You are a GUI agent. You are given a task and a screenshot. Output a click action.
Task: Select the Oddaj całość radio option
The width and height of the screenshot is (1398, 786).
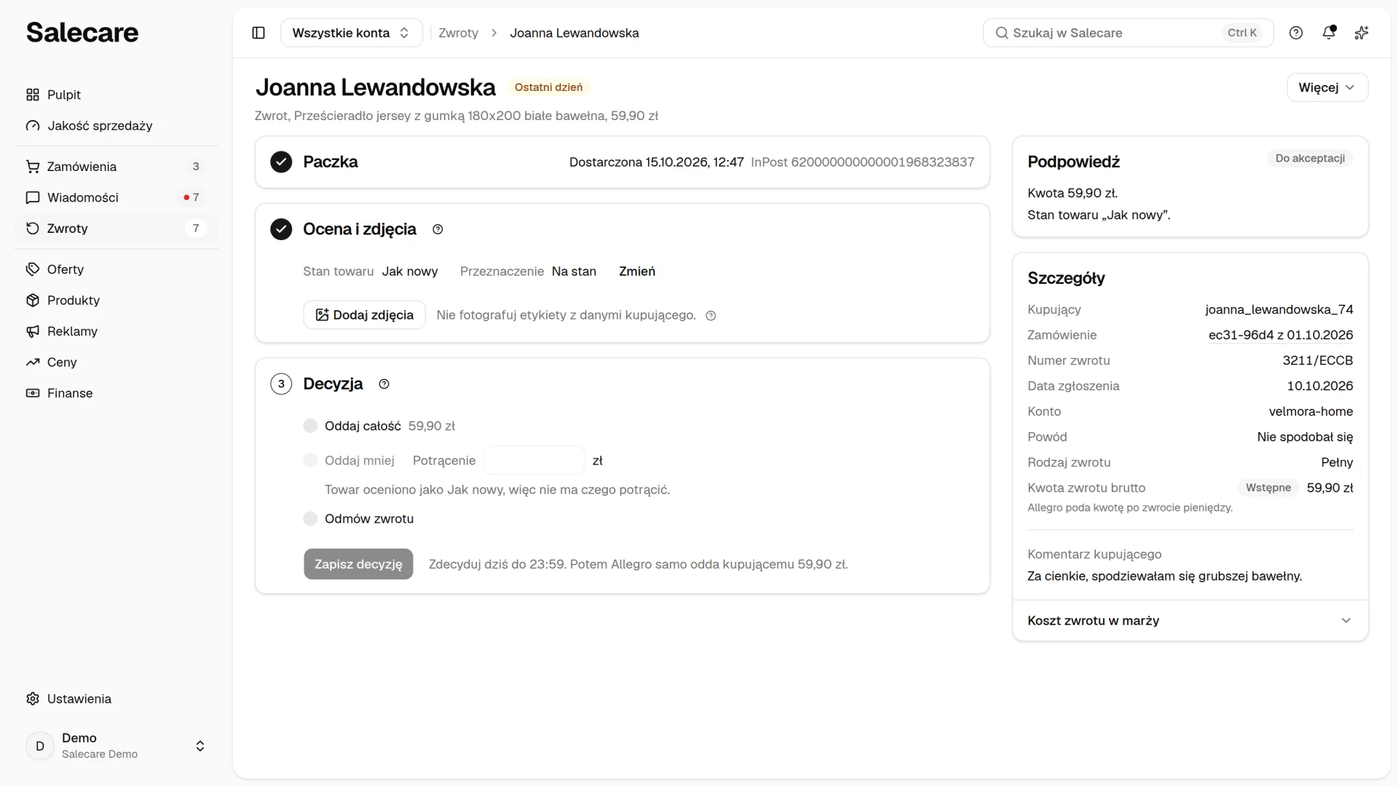[310, 426]
